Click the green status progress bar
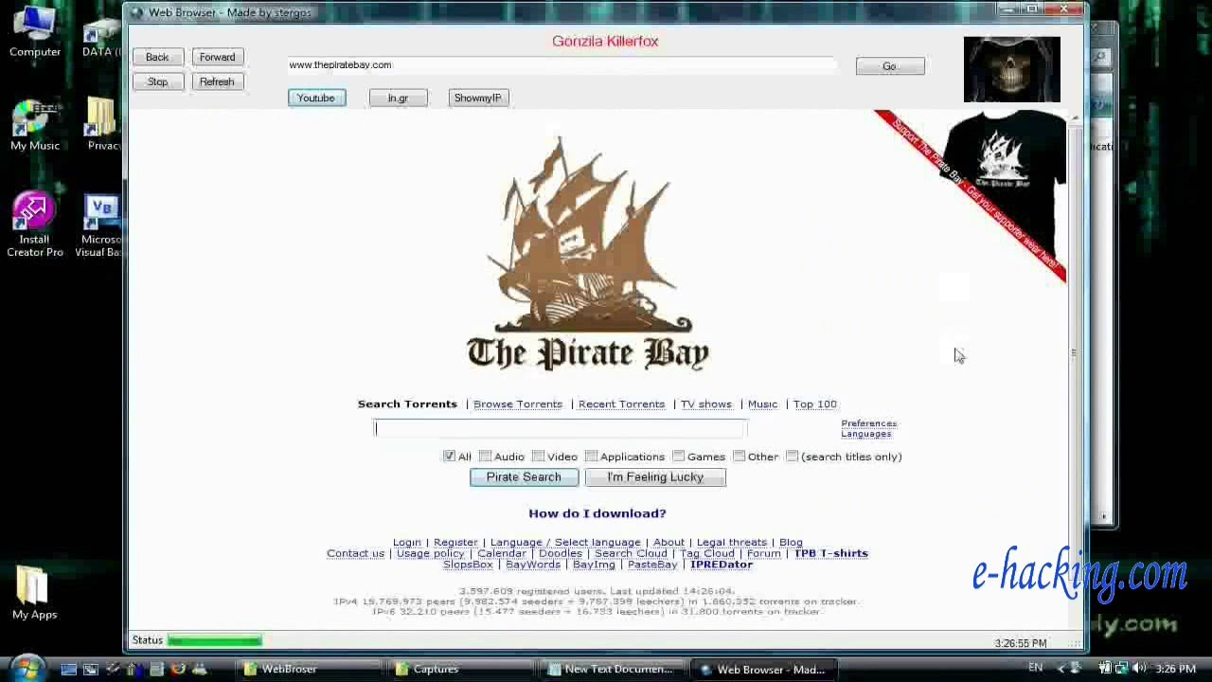The height and width of the screenshot is (682, 1212). [x=215, y=641]
